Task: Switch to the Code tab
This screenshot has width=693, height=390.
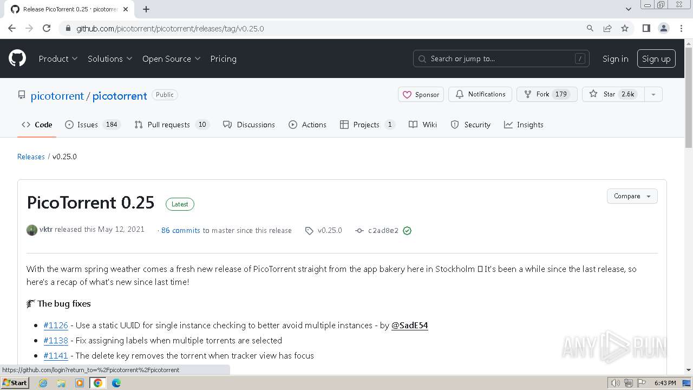Action: 37,125
